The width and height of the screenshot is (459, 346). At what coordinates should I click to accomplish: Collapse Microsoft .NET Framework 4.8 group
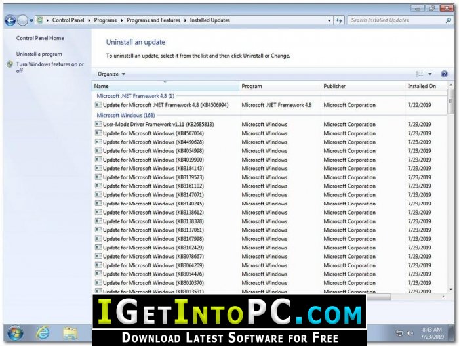136,96
